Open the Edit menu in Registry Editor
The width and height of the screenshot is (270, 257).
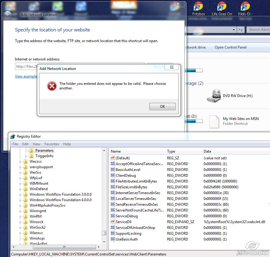tap(25, 144)
